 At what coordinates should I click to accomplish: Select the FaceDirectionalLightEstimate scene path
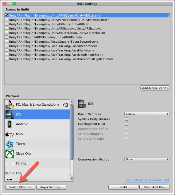tap(61, 59)
